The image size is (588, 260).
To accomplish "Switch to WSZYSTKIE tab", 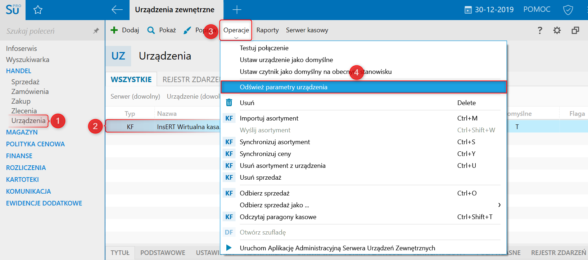I will pyautogui.click(x=131, y=80).
